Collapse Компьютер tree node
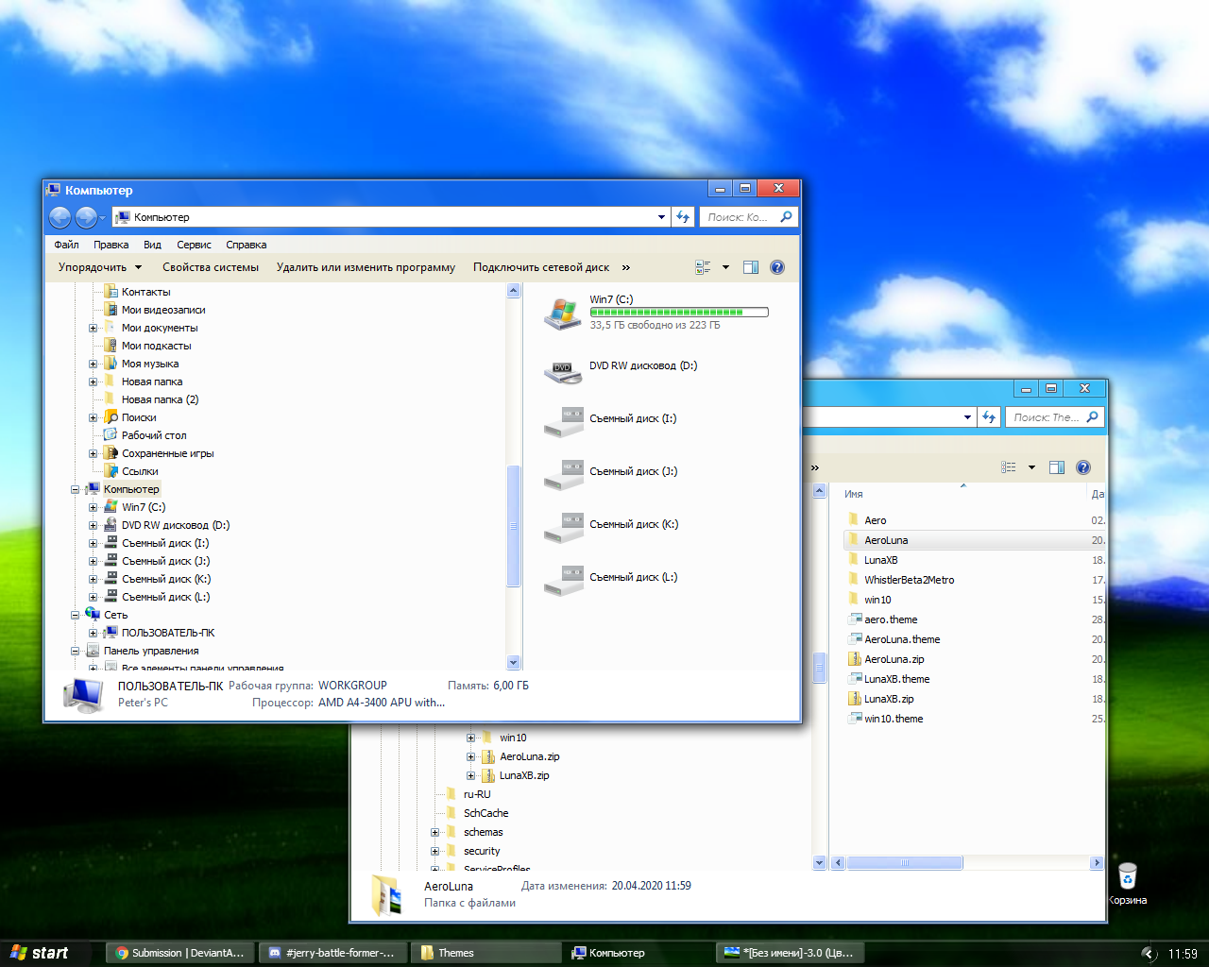The image size is (1209, 967). (x=76, y=489)
